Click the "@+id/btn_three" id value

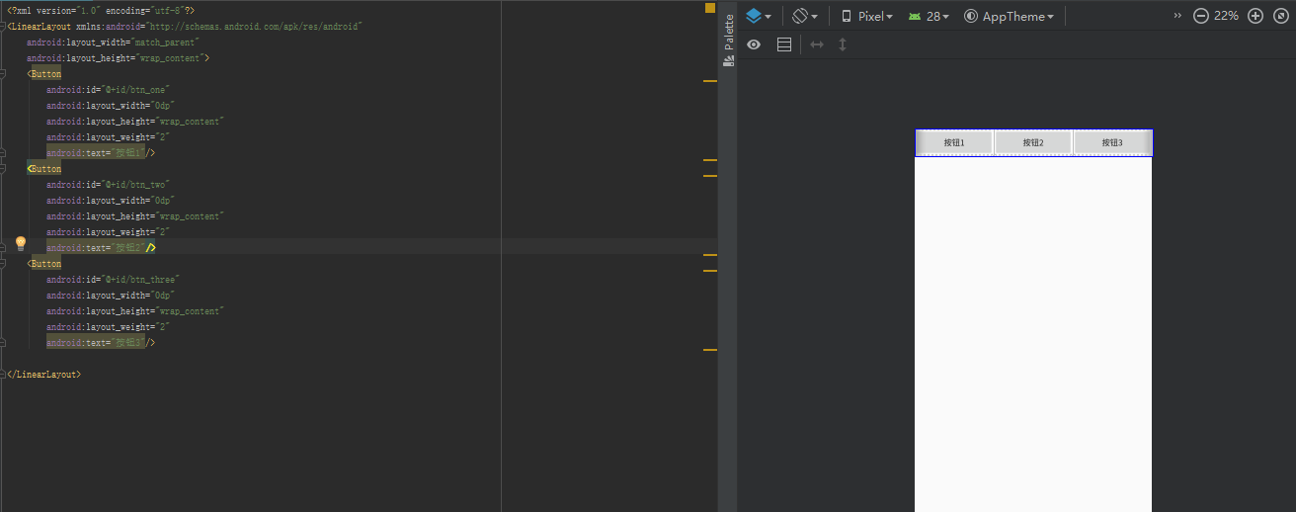click(138, 280)
